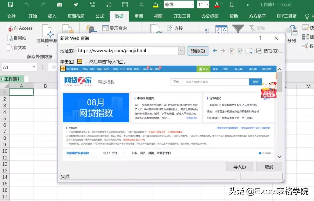Switch to the 页面布局 ribbon tab
The height and width of the screenshot is (201, 314).
(76, 16)
